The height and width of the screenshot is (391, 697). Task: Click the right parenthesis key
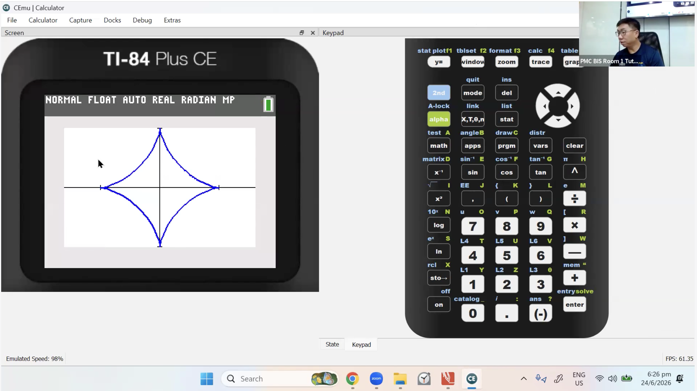(540, 199)
